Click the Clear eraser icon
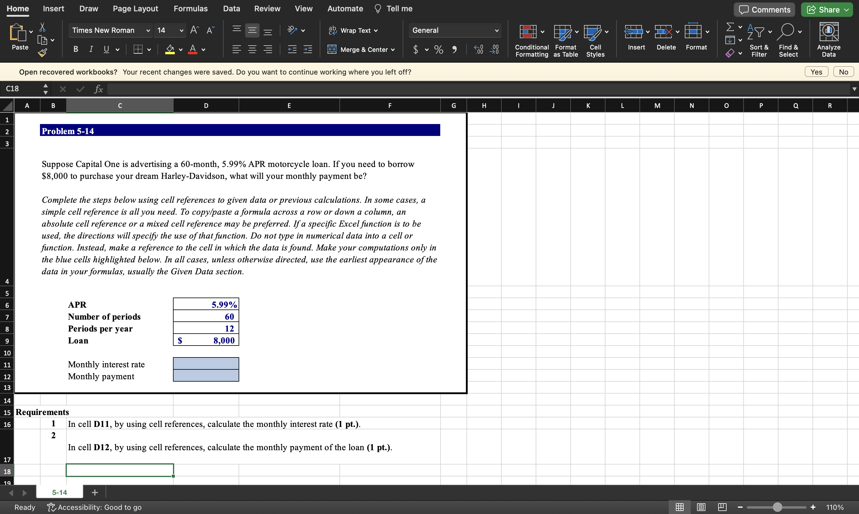Viewport: 859px width, 514px height. coord(730,53)
